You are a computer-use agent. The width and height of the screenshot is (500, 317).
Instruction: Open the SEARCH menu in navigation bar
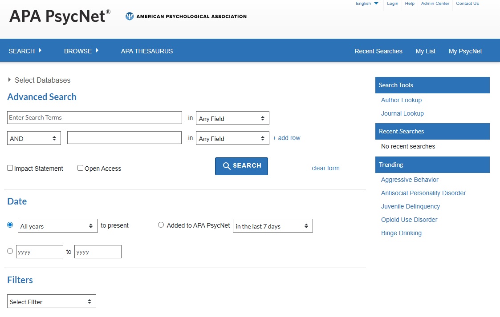point(25,51)
